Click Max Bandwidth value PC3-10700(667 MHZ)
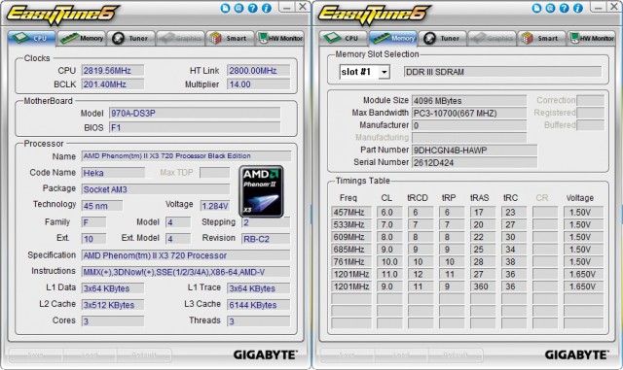Image resolution: width=623 pixels, height=370 pixels. (x=469, y=114)
